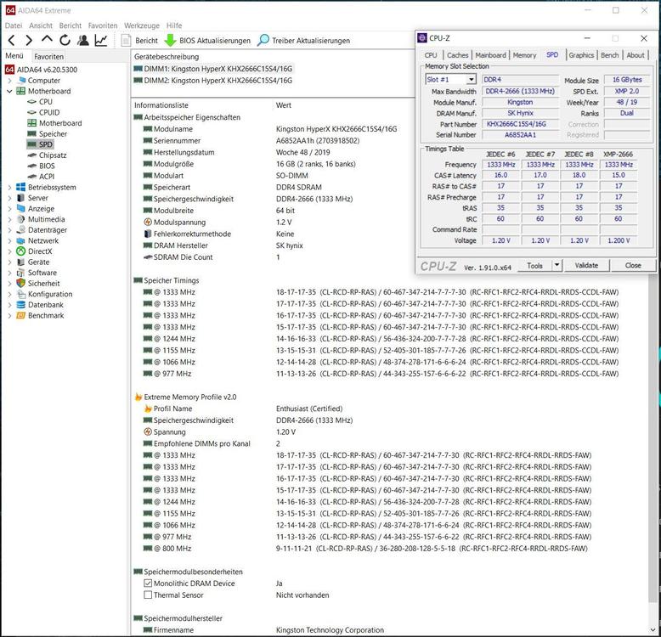Click the refresh icon in AIDA64 toolbar

pyautogui.click(x=65, y=40)
